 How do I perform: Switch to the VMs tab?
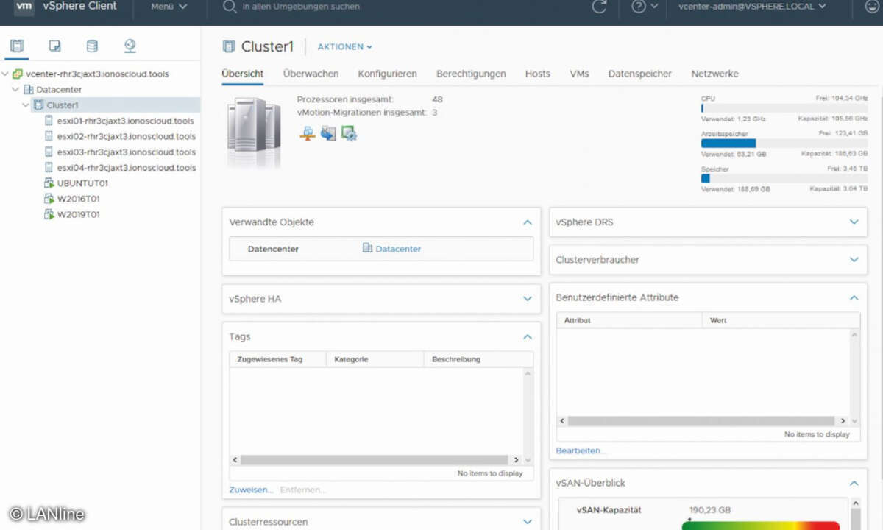pos(579,74)
